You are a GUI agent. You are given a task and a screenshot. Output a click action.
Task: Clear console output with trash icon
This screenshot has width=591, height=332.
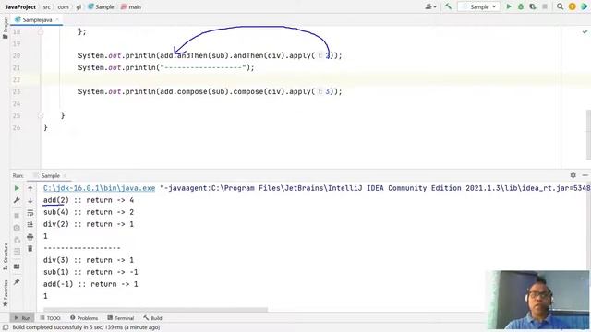click(x=30, y=249)
